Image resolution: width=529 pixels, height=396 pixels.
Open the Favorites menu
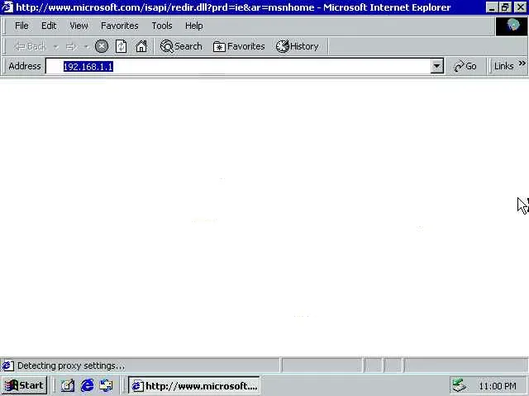pos(119,26)
